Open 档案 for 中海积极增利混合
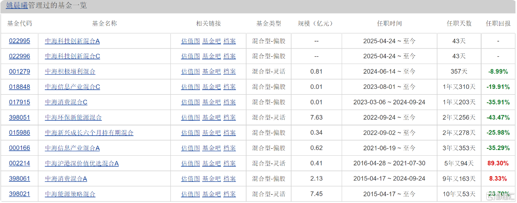Image resolution: width=517 pixels, height=203 pixels. [x=230, y=72]
